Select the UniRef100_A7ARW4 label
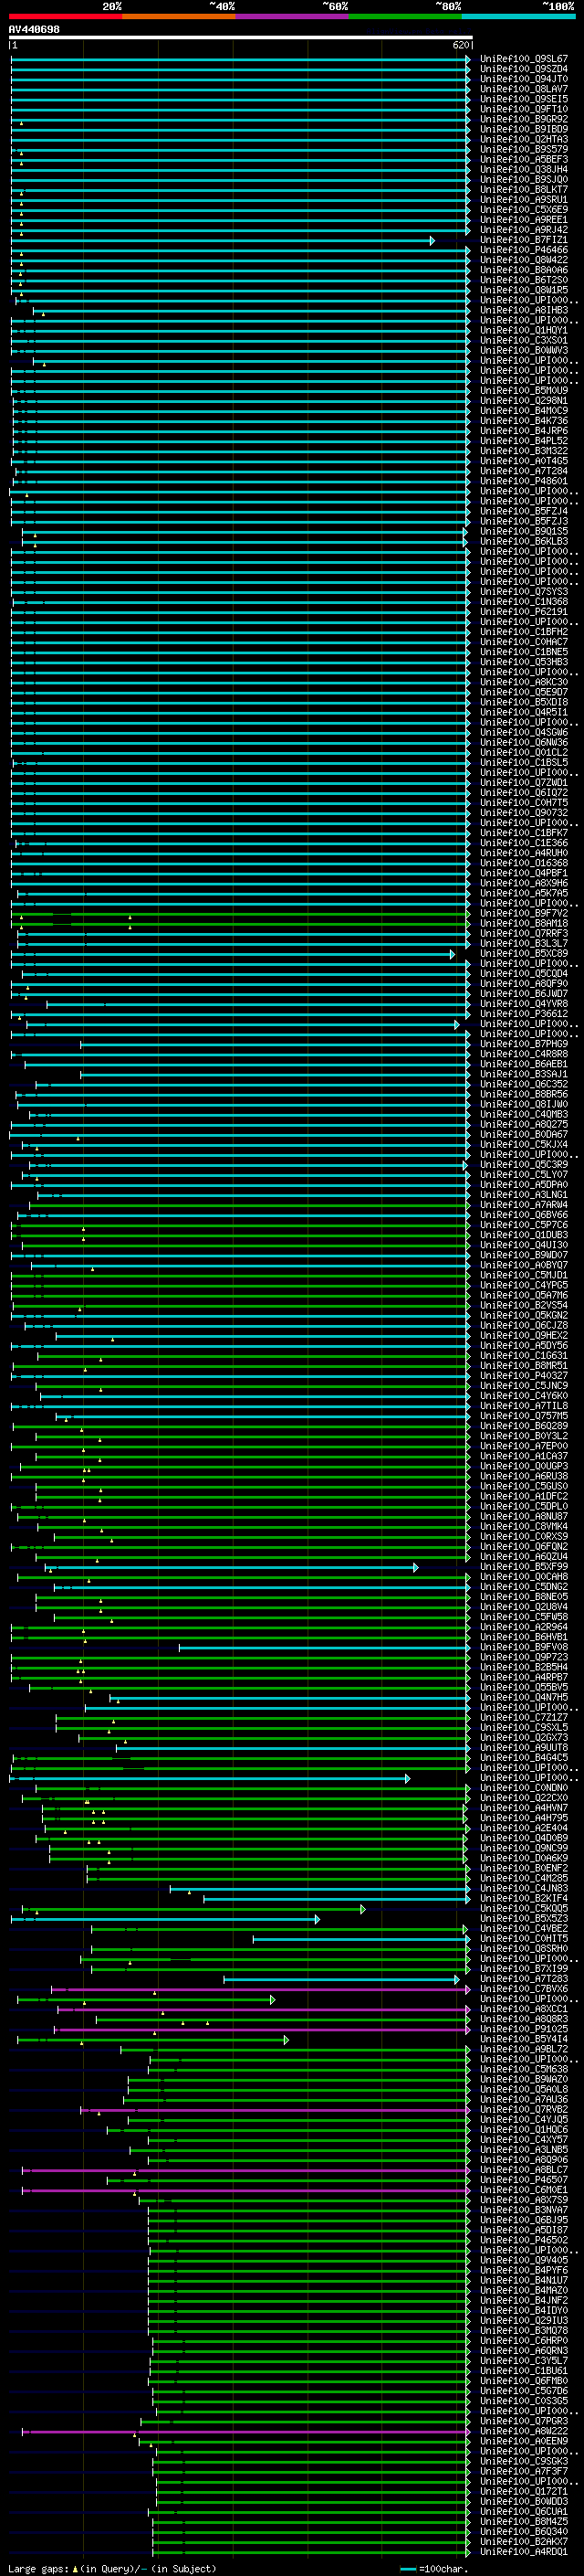This screenshot has height=2576, width=584. click(524, 1205)
